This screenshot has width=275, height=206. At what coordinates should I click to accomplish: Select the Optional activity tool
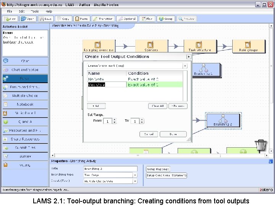[127, 19]
